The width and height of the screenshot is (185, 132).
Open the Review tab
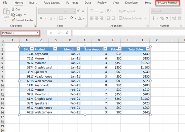pyautogui.click(x=102, y=3)
